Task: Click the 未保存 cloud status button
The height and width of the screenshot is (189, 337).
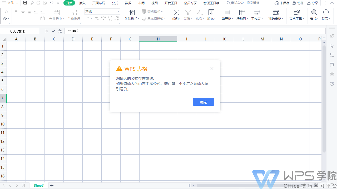Action: coord(282,3)
